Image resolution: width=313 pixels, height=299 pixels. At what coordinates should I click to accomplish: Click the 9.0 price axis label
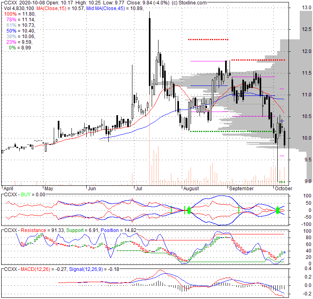click(308, 181)
